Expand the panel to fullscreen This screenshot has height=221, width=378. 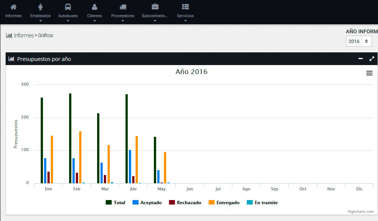point(372,59)
